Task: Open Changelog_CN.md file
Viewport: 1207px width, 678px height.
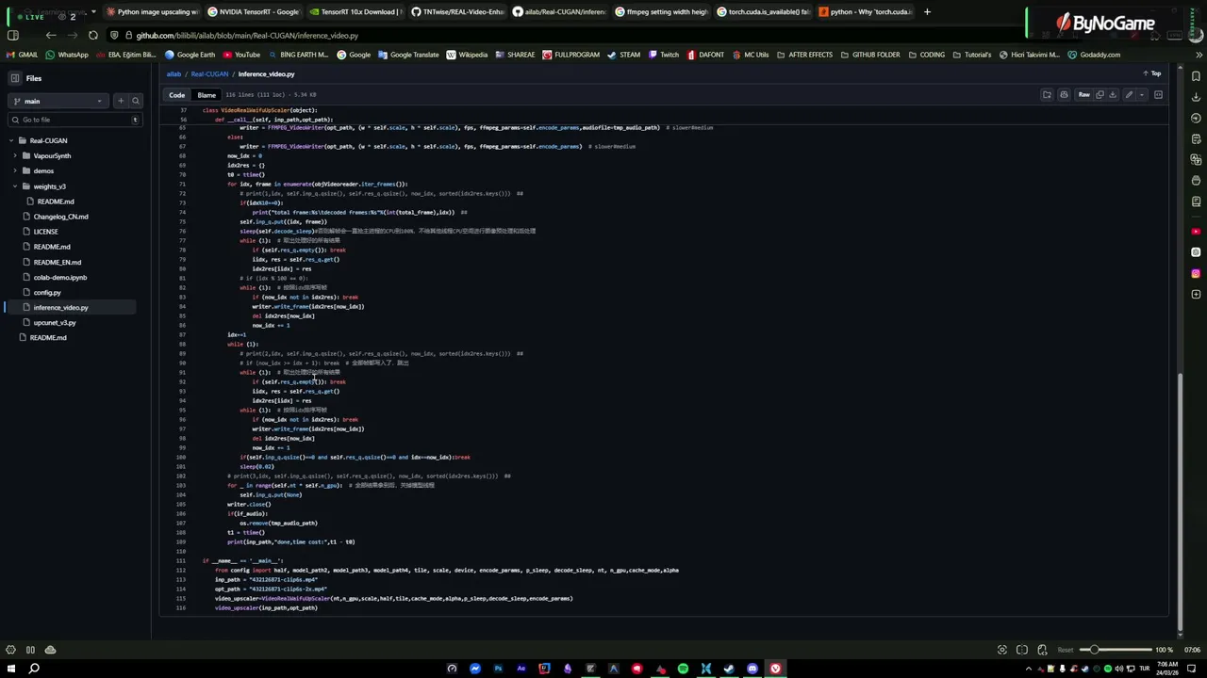Action: click(x=60, y=217)
